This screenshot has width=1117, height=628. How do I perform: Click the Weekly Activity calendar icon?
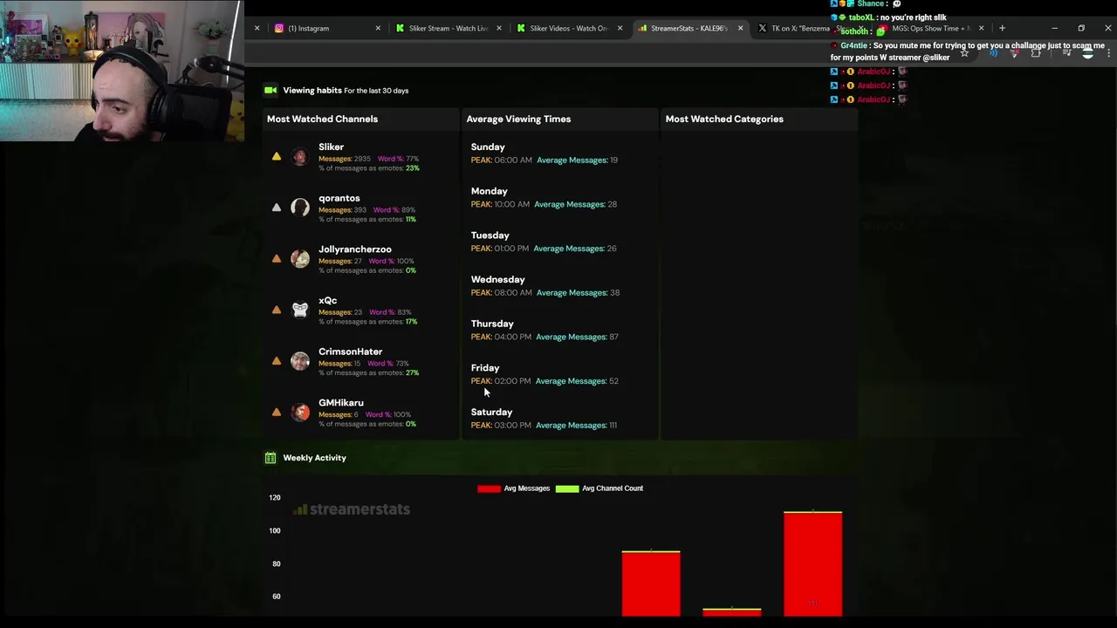pyautogui.click(x=271, y=458)
